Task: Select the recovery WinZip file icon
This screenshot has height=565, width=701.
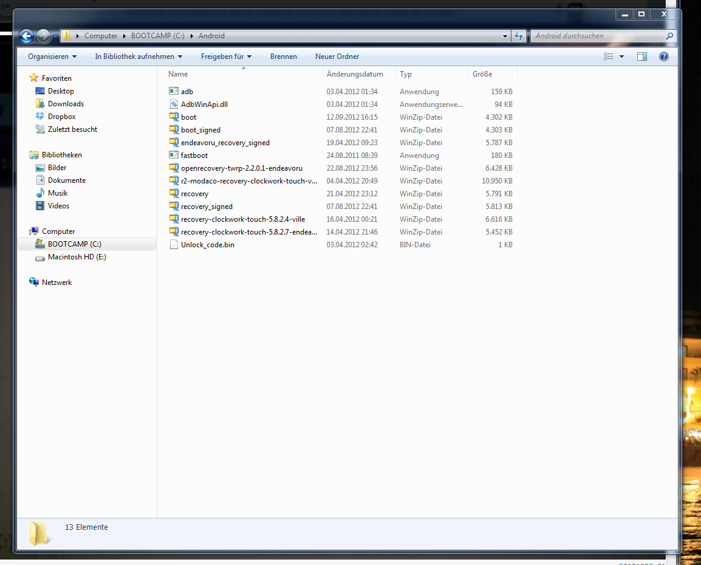Action: coord(174,194)
